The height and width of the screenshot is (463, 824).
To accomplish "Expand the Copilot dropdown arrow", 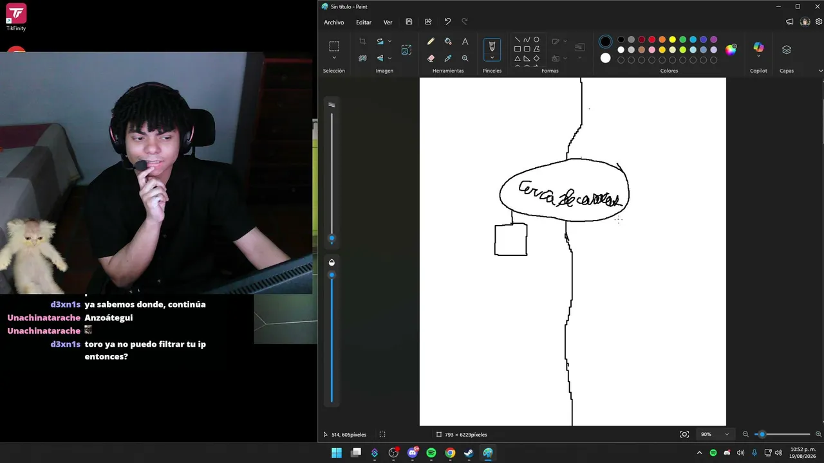I will pyautogui.click(x=758, y=57).
